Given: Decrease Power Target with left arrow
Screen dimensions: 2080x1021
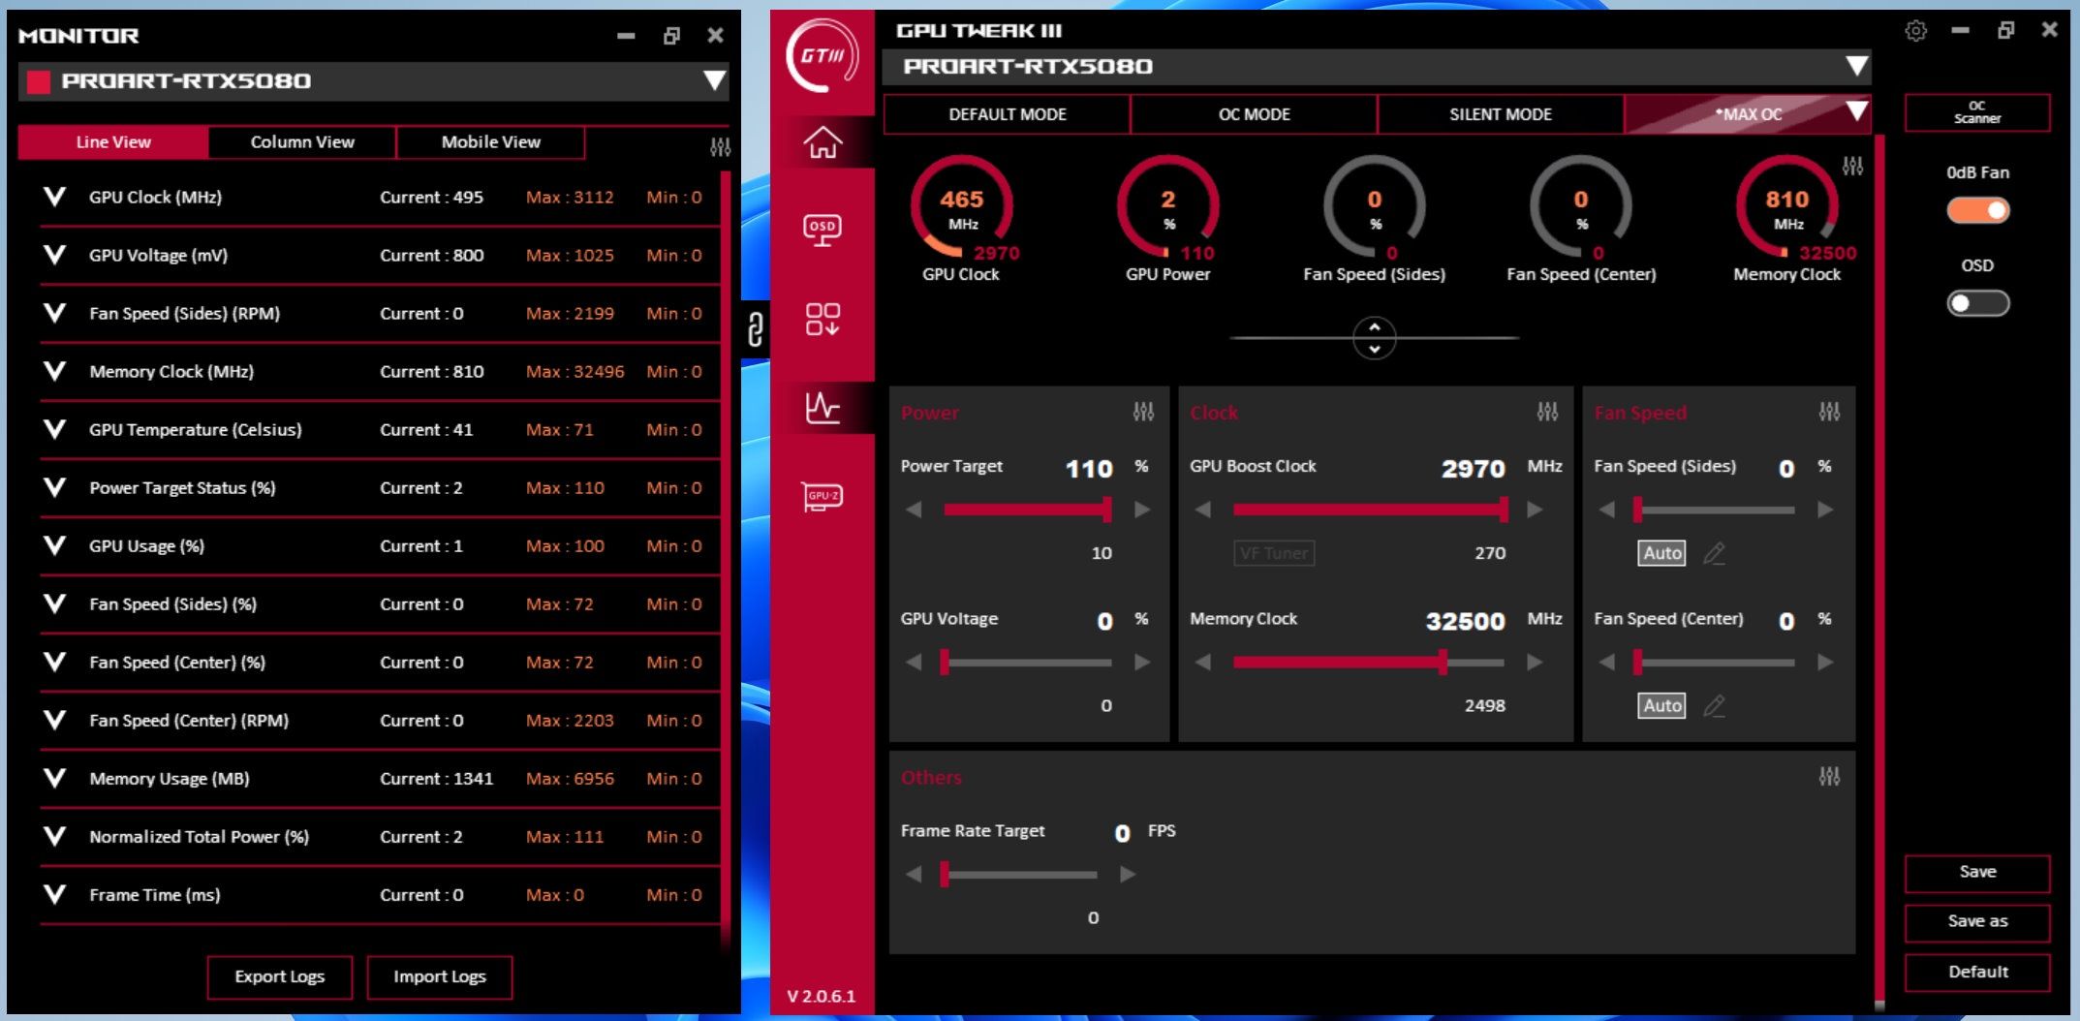Looking at the screenshot, I should [x=914, y=510].
